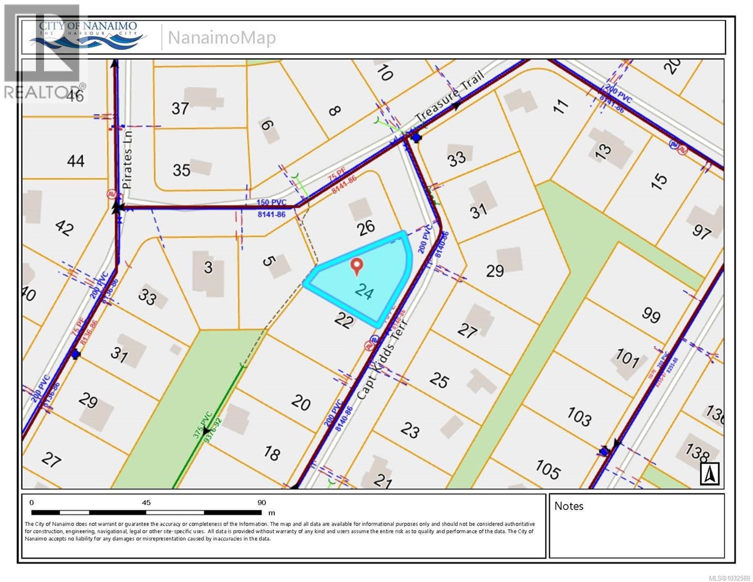Click the red location pin on lot 24
The width and height of the screenshot is (753, 582).
pos(357,266)
